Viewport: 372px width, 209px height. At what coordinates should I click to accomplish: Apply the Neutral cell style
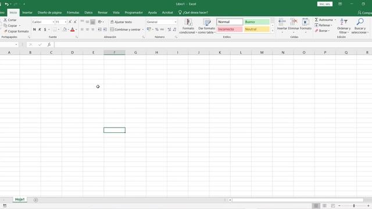pos(257,29)
